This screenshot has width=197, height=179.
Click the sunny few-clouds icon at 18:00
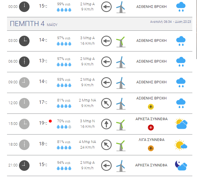click(181, 145)
